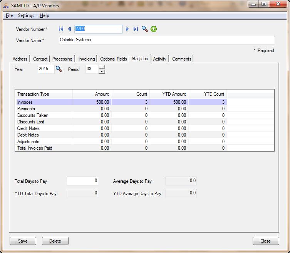Image resolution: width=290 pixels, height=253 pixels.
Task: Click the Vendor Name field
Action: click(167, 40)
